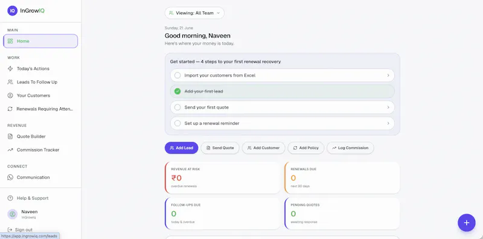The height and width of the screenshot is (239, 483).
Task: Click the Commission Tracker trend icon
Action: pos(10,150)
